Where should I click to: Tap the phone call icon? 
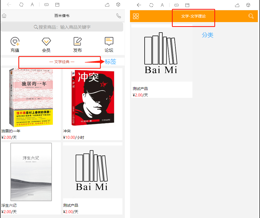(x=119, y=16)
